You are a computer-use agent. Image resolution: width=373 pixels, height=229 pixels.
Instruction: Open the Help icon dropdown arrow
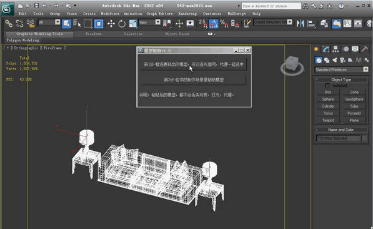pyautogui.click(x=347, y=6)
